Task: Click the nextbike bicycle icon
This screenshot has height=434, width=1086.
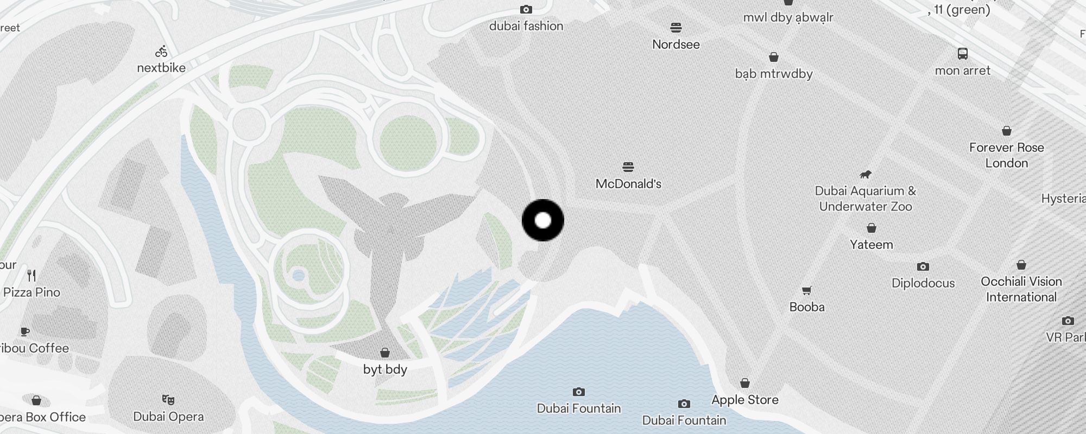Action: 161,52
